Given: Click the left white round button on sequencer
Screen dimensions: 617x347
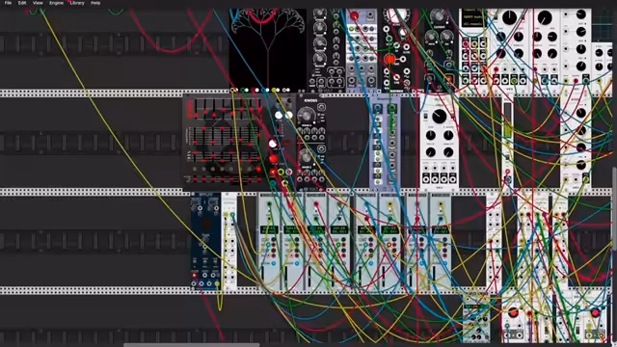Looking at the screenshot, I should tap(279, 115).
